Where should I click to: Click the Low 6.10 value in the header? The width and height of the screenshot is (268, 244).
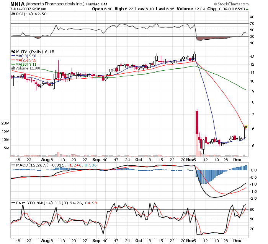point(145,9)
